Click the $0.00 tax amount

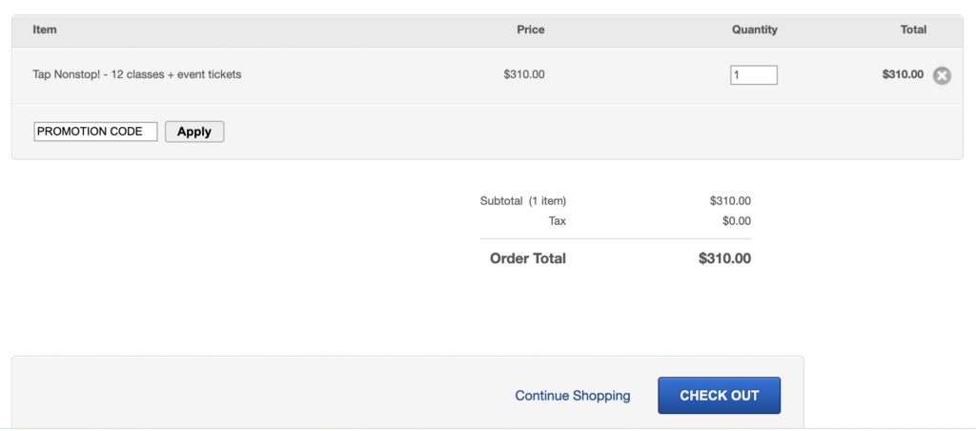click(x=737, y=220)
